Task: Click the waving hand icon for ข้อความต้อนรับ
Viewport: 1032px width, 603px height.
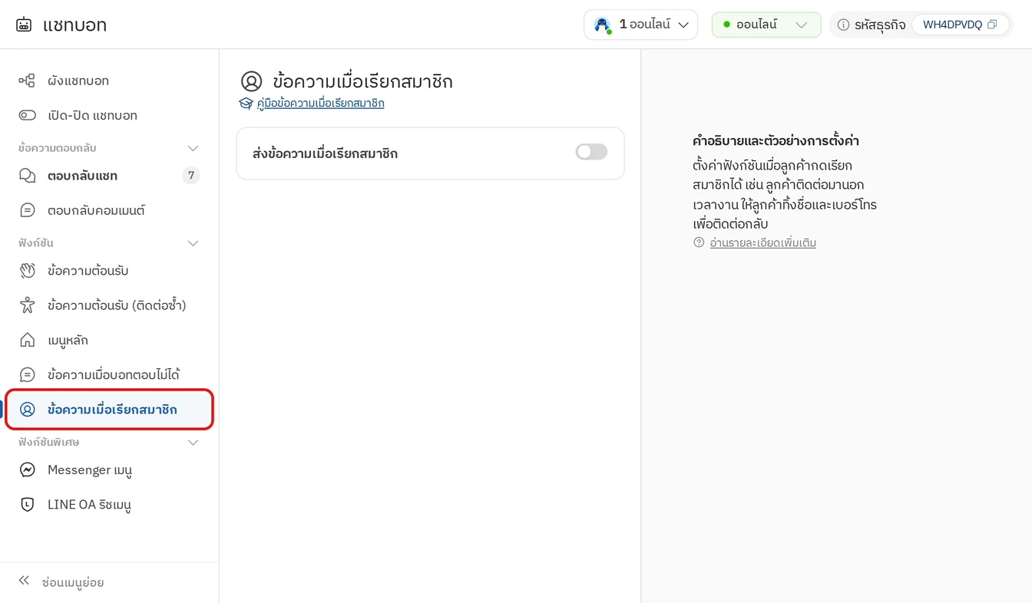Action: (x=27, y=271)
